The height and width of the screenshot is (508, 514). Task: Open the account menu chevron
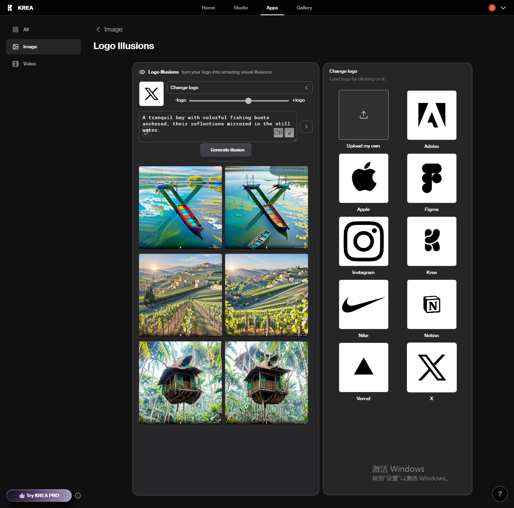click(503, 8)
